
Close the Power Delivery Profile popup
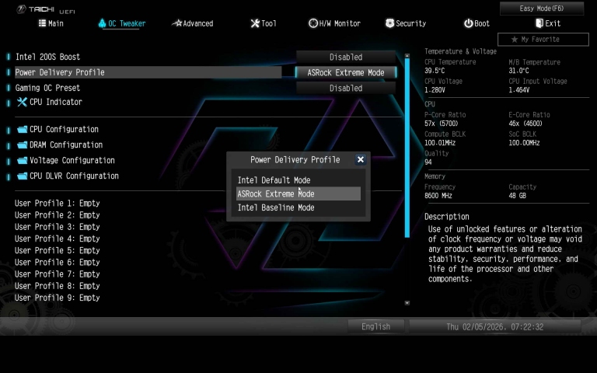point(360,159)
